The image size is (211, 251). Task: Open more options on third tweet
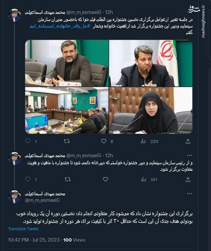click(189, 194)
